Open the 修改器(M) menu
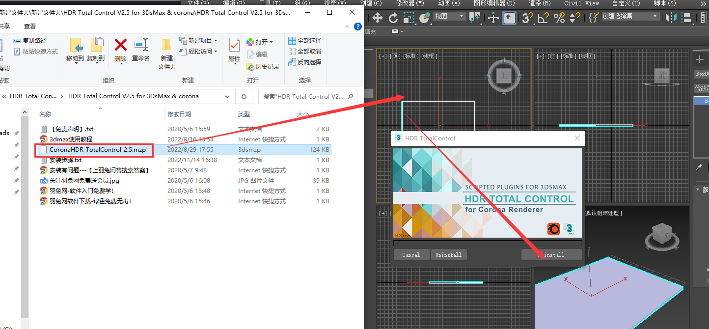The image size is (709, 329). pyautogui.click(x=409, y=3)
